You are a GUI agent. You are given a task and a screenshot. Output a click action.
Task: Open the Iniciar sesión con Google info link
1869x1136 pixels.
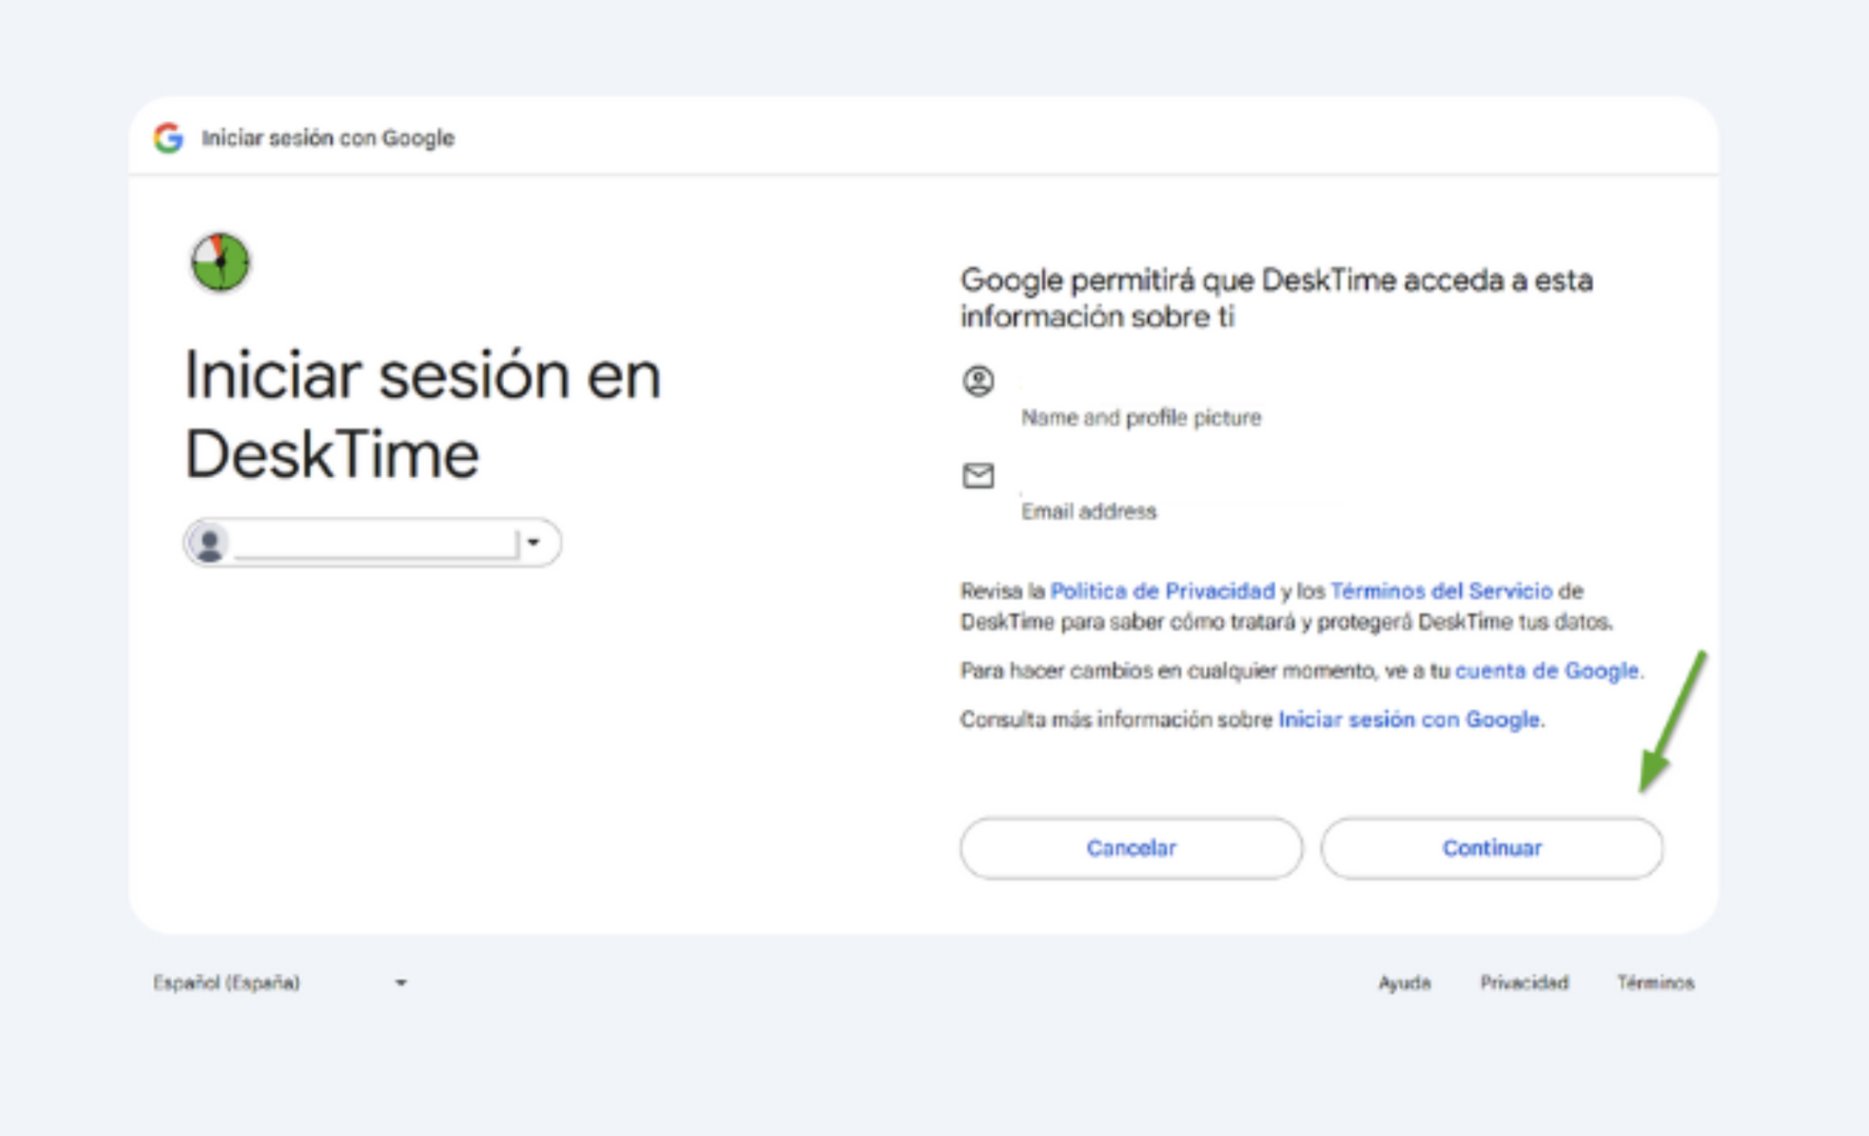point(1408,719)
